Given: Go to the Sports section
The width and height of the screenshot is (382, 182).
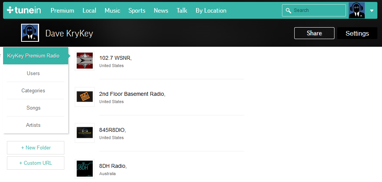Looking at the screenshot, I should point(137,11).
